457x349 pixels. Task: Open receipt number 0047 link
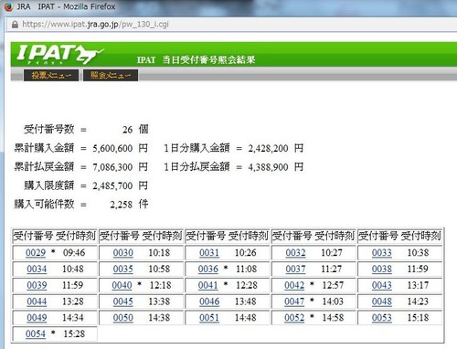pos(294,301)
